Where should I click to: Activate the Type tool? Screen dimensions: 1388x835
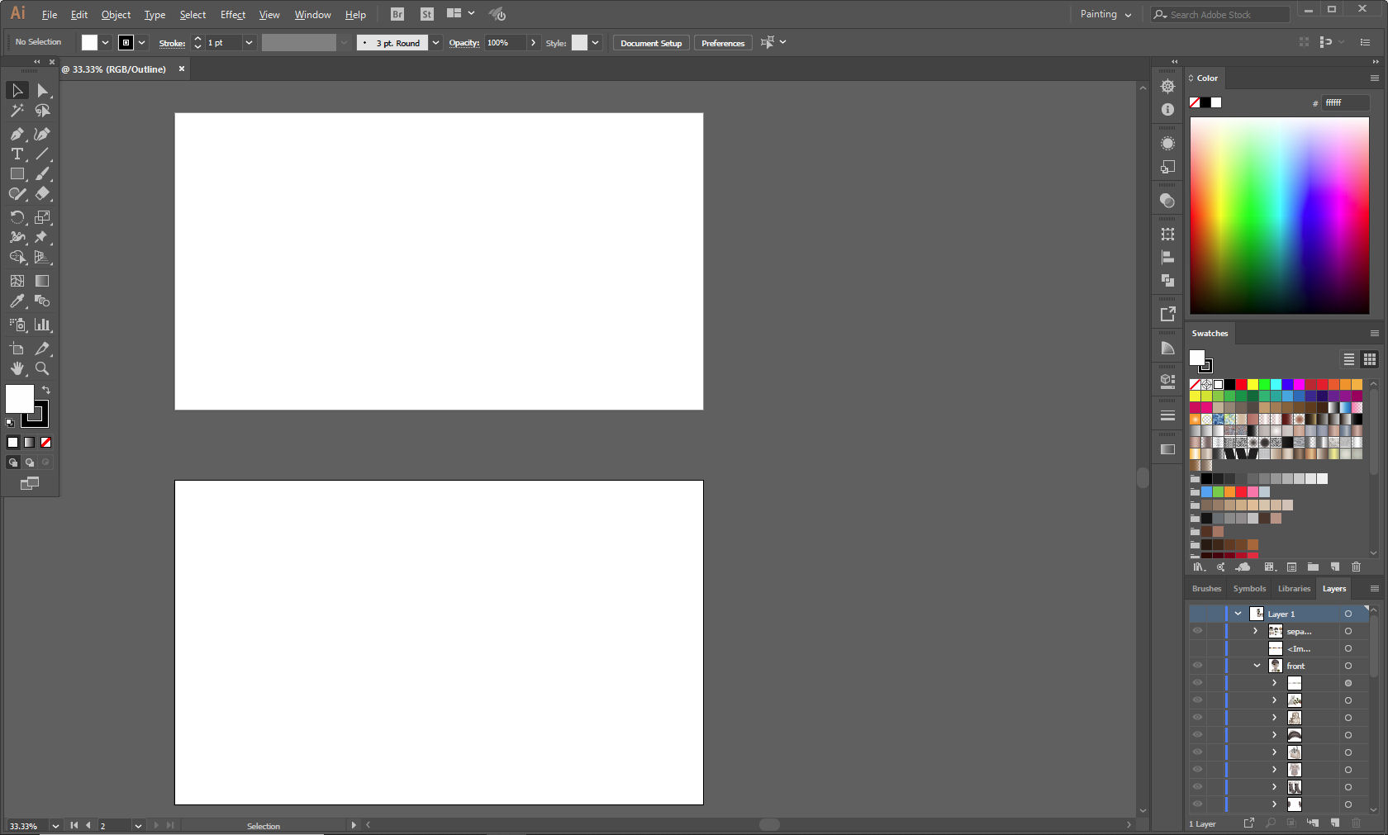[17, 154]
